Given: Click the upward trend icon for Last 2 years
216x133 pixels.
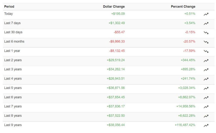Looking at the screenshot, I should click(206, 60).
